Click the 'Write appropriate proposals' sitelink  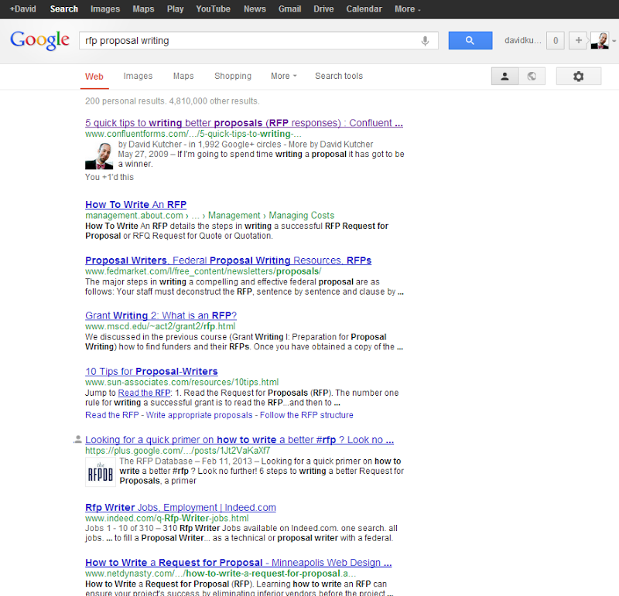point(199,415)
